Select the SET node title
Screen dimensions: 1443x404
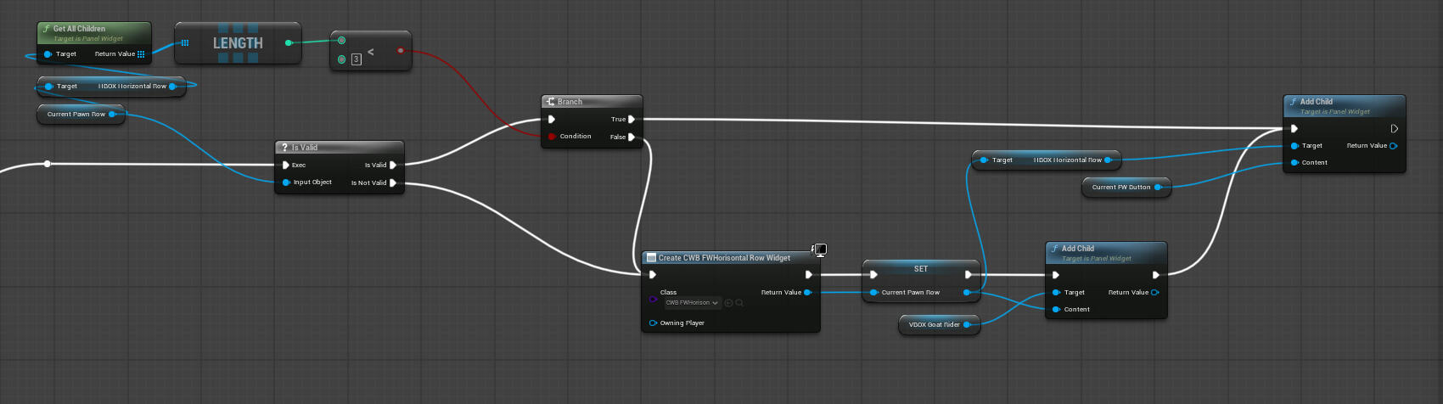coord(921,269)
